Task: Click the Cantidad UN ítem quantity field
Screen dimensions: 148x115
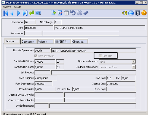Action: click(x=45, y=62)
